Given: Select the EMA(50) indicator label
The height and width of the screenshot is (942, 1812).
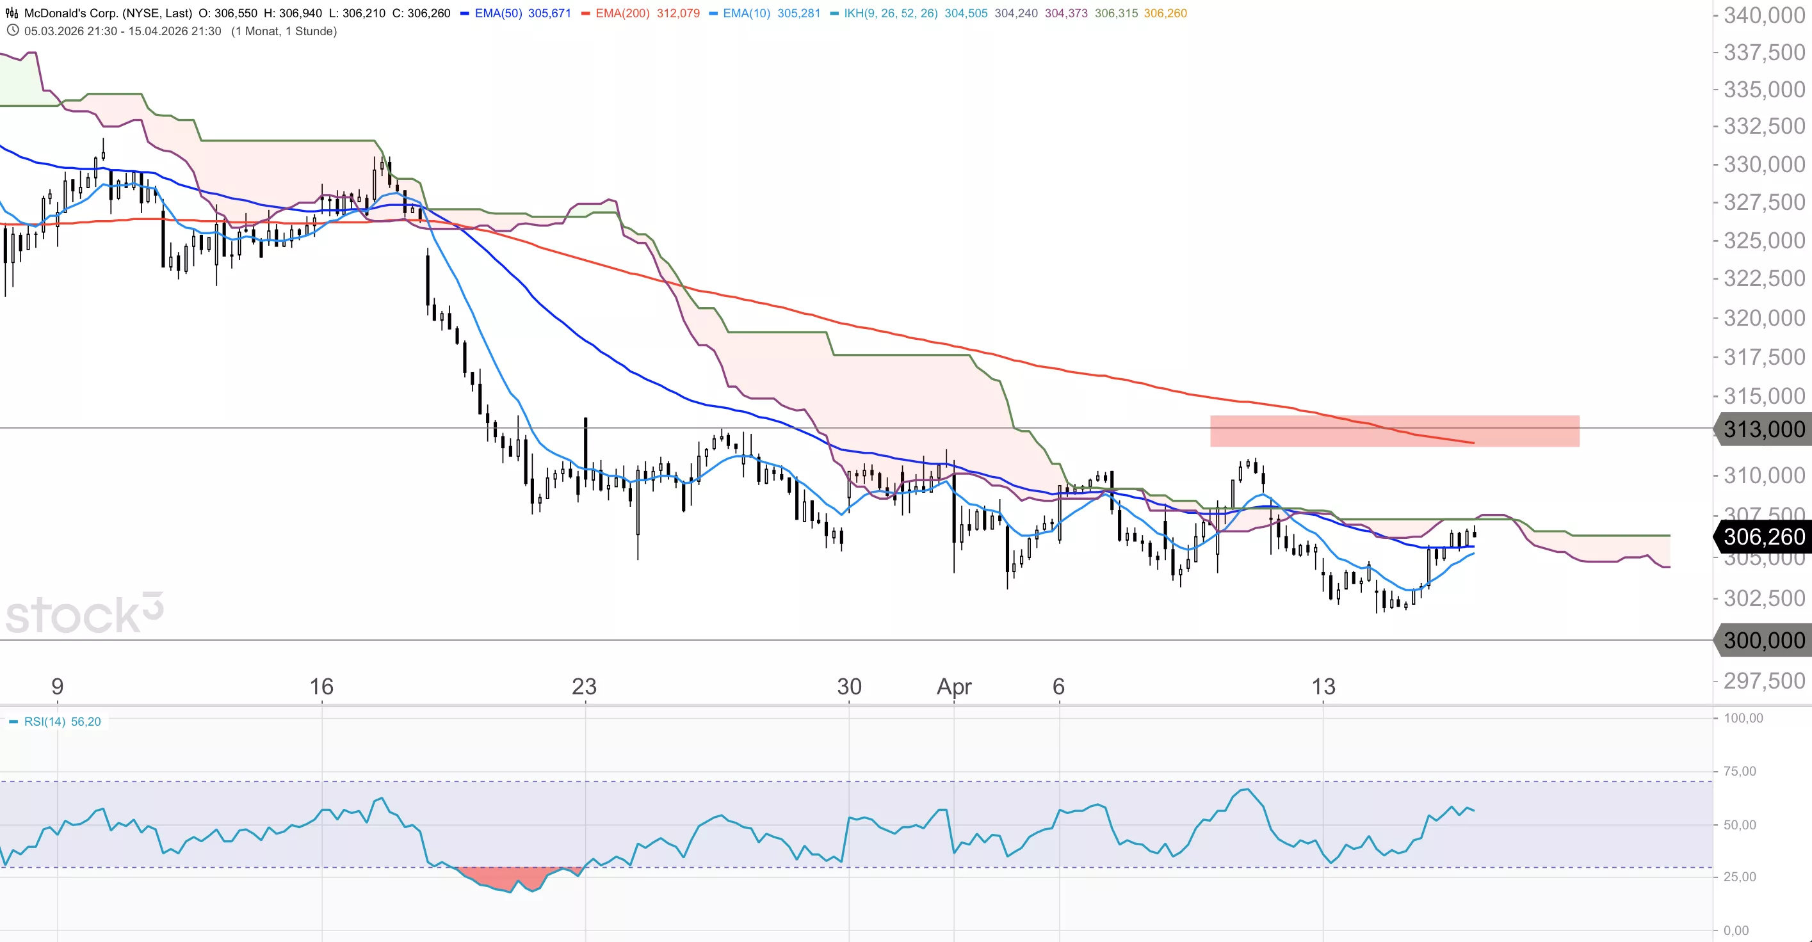Looking at the screenshot, I should [498, 13].
